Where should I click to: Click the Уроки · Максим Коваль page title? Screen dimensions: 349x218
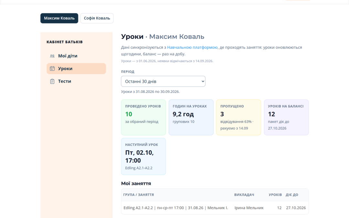(x=163, y=36)
